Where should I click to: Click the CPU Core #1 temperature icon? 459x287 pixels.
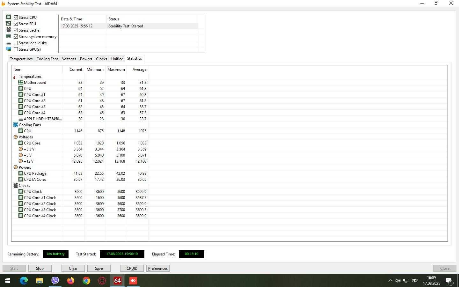21,95
